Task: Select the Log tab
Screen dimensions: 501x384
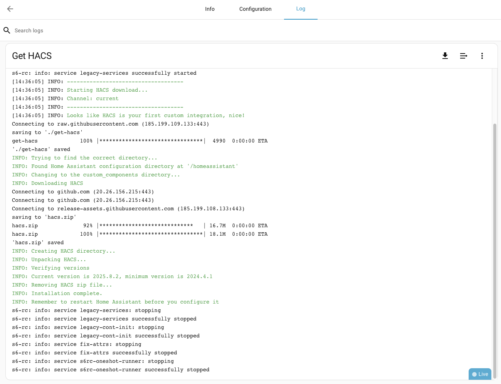Action: (x=301, y=9)
